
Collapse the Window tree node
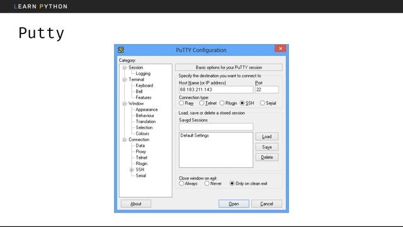(125, 103)
